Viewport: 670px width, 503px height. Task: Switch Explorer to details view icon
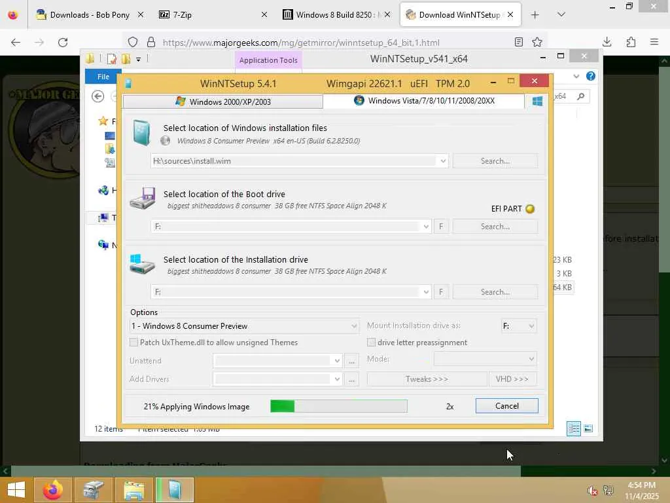[x=573, y=428]
